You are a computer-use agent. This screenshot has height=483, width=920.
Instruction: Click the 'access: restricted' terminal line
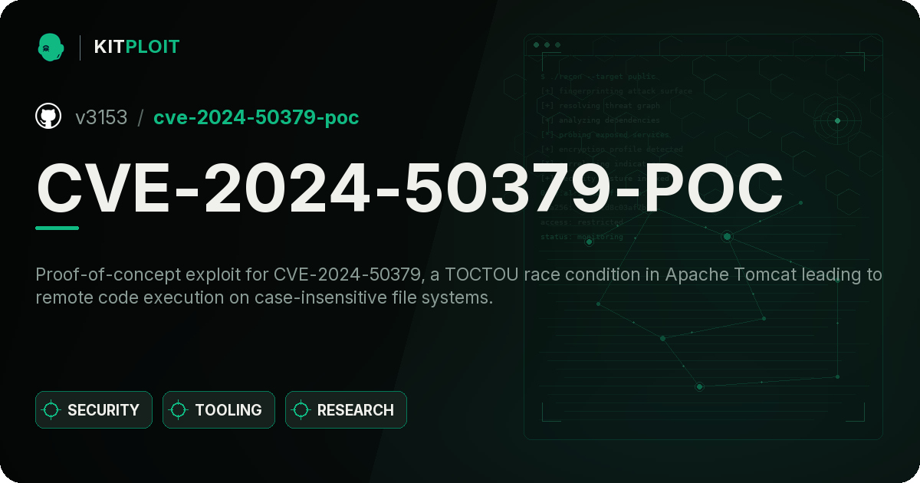pyautogui.click(x=582, y=222)
